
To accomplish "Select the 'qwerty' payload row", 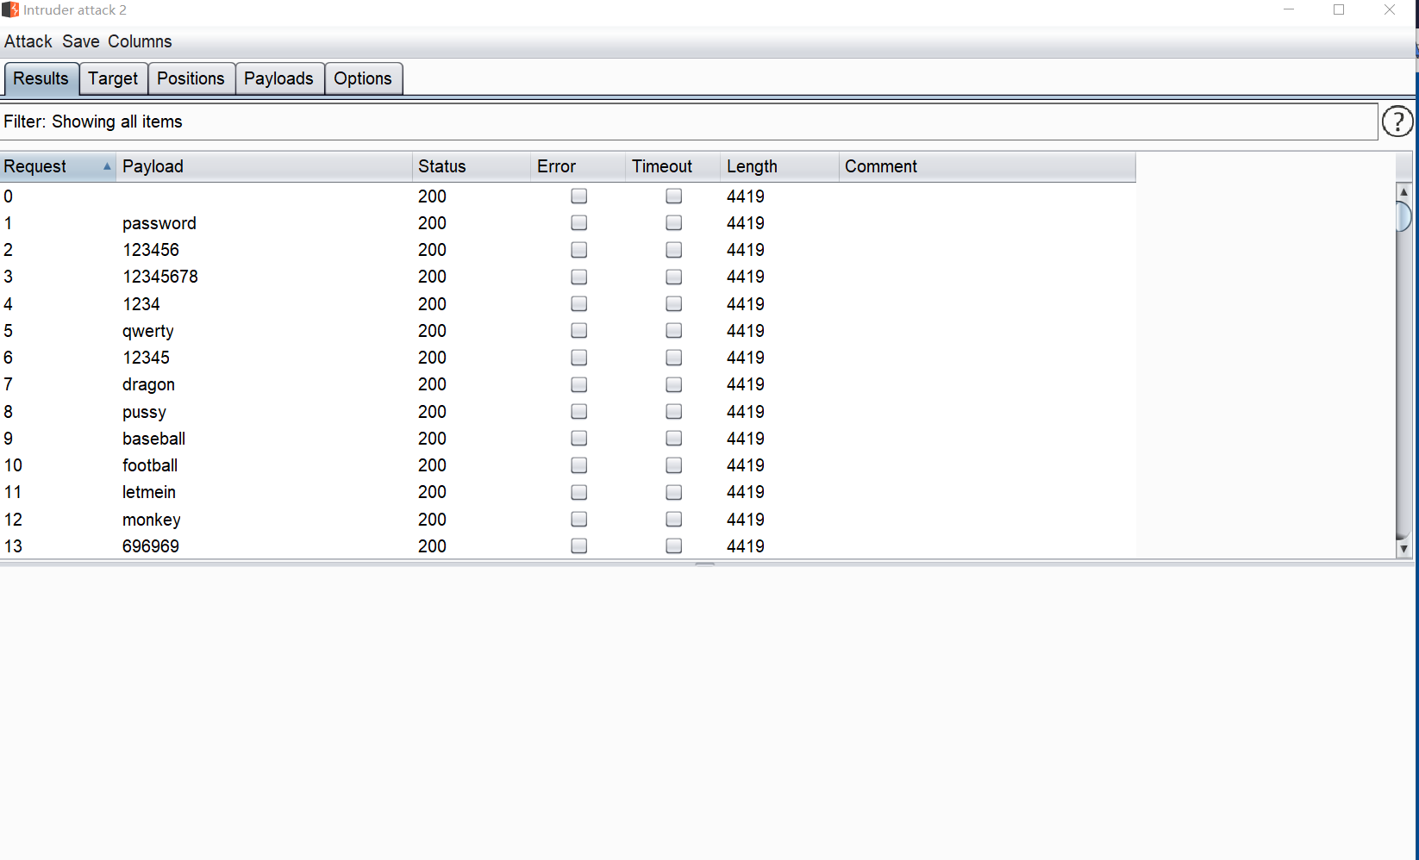I will (x=567, y=331).
